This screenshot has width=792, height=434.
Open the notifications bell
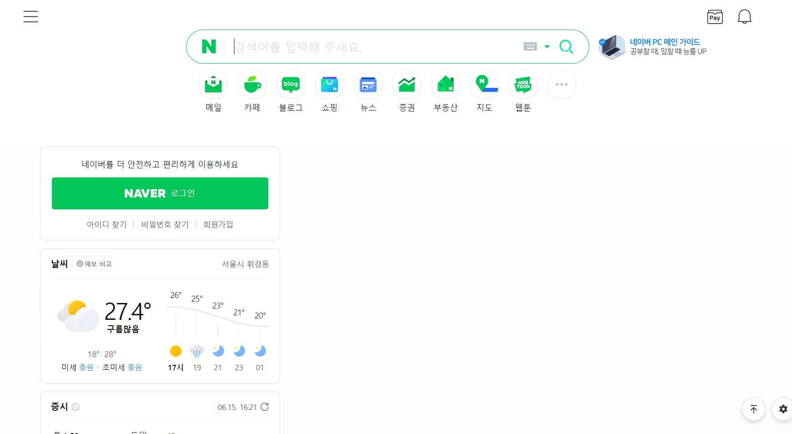click(744, 17)
